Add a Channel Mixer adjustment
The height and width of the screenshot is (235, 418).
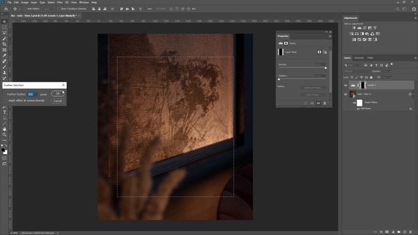coord(372,34)
